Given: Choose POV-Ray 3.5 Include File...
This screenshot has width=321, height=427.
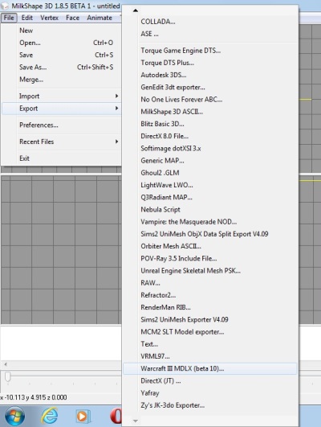Looking at the screenshot, I should click(x=209, y=258).
